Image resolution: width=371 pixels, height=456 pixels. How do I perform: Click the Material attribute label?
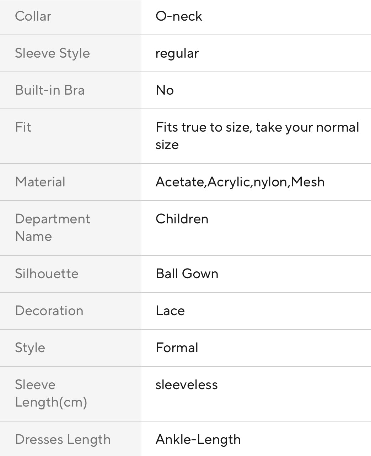click(40, 182)
